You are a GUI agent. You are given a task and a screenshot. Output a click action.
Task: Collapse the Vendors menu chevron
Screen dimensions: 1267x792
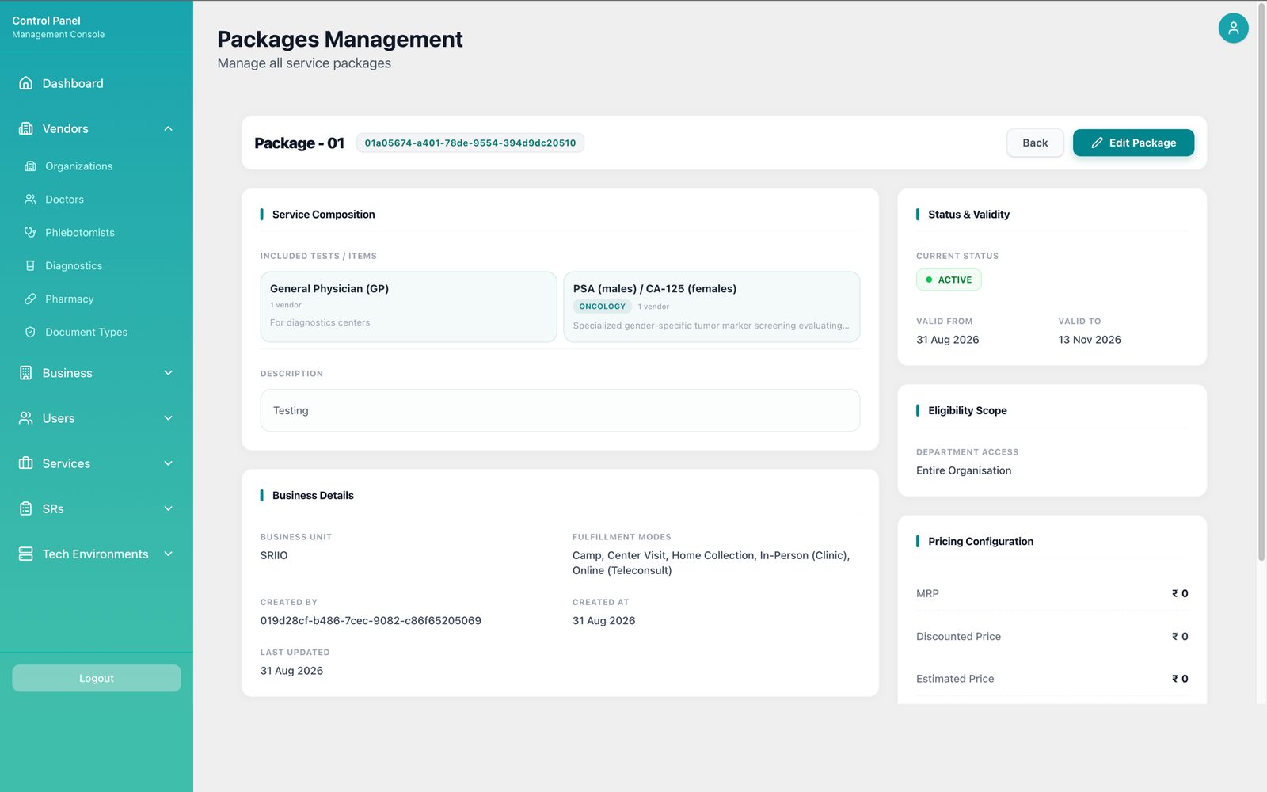coord(168,128)
